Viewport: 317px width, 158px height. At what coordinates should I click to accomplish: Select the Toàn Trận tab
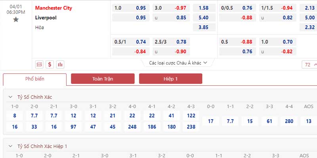tap(103, 79)
